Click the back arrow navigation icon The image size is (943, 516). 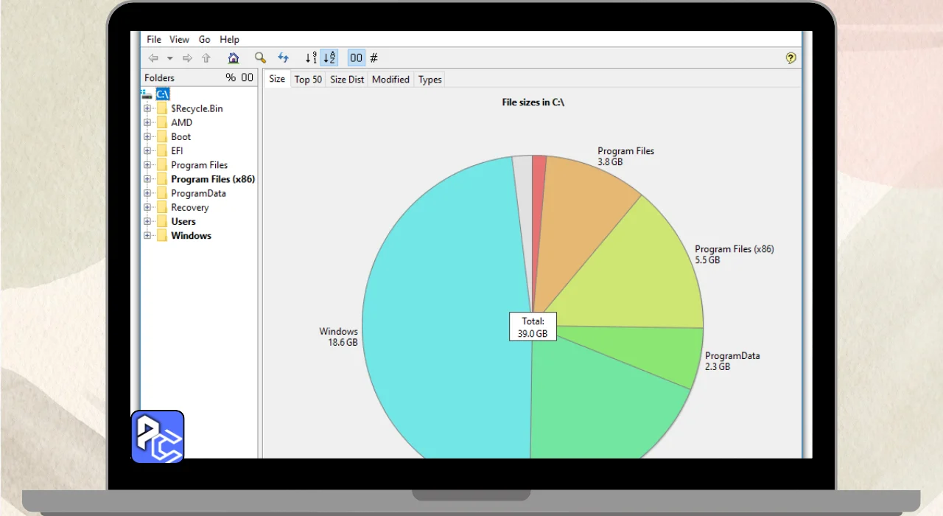[153, 58]
